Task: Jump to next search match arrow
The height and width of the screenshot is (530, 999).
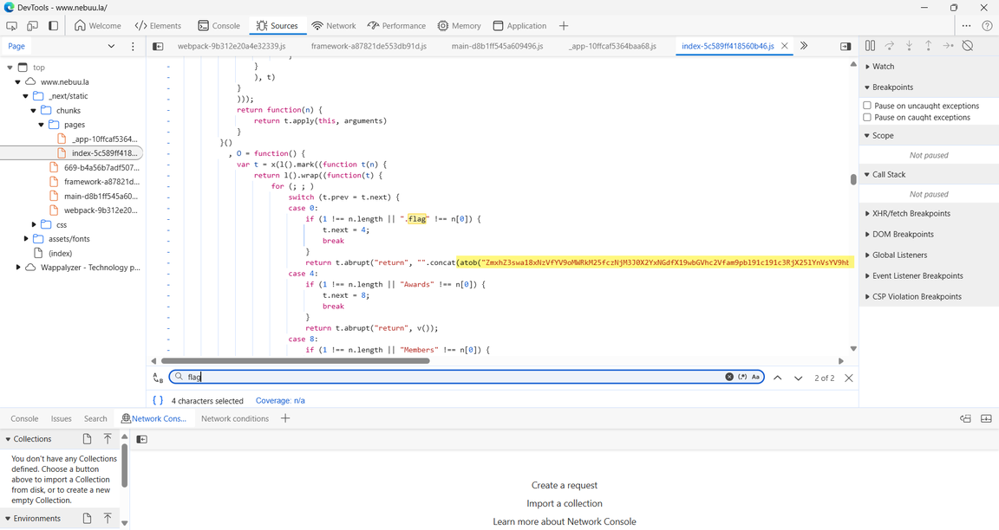Action: pyautogui.click(x=798, y=378)
